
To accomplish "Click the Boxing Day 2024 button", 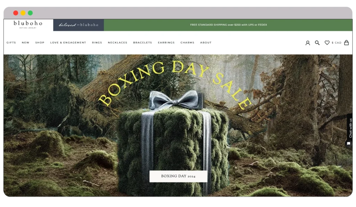I will (178, 176).
